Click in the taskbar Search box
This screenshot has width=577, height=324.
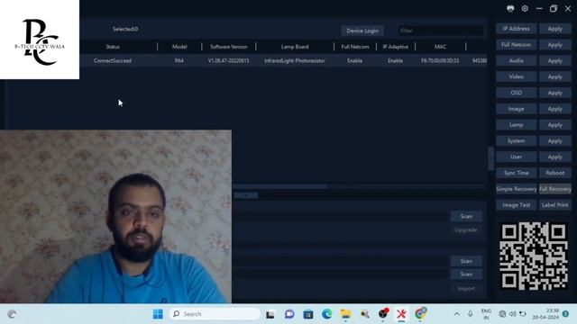pos(215,314)
